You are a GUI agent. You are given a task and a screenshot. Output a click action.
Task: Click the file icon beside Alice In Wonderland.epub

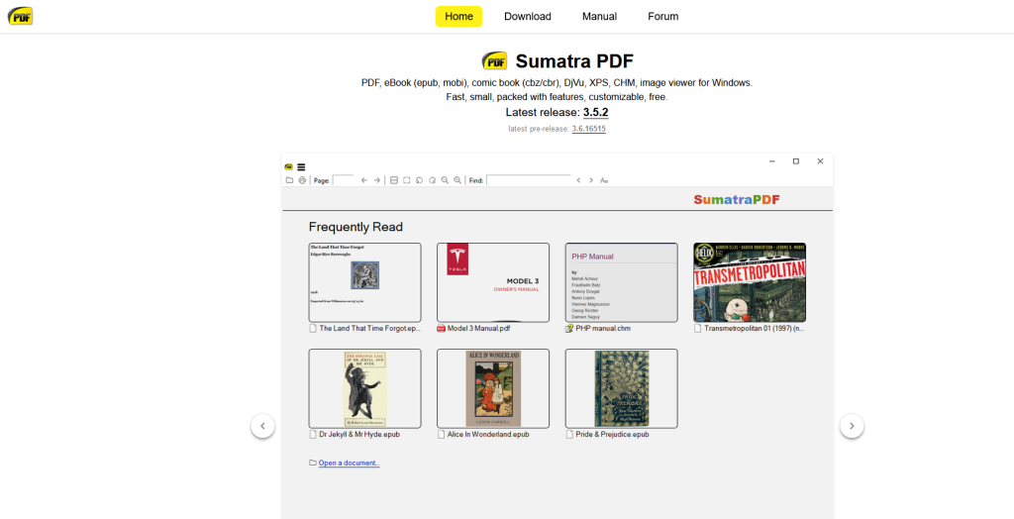[441, 435]
